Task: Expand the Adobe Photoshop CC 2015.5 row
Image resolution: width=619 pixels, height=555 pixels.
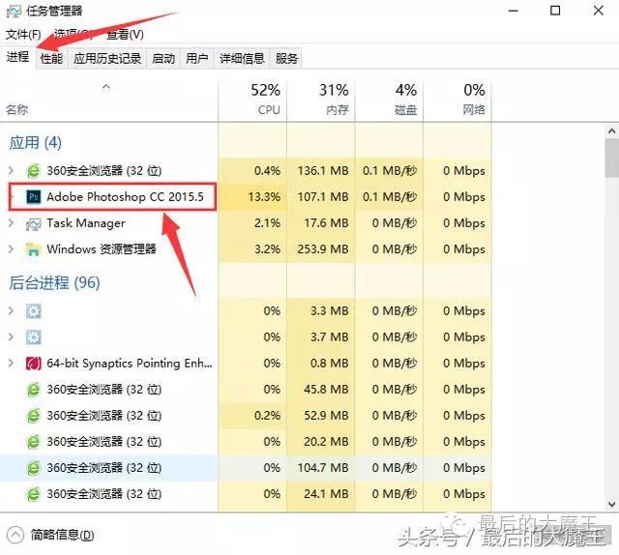Action: [12, 197]
